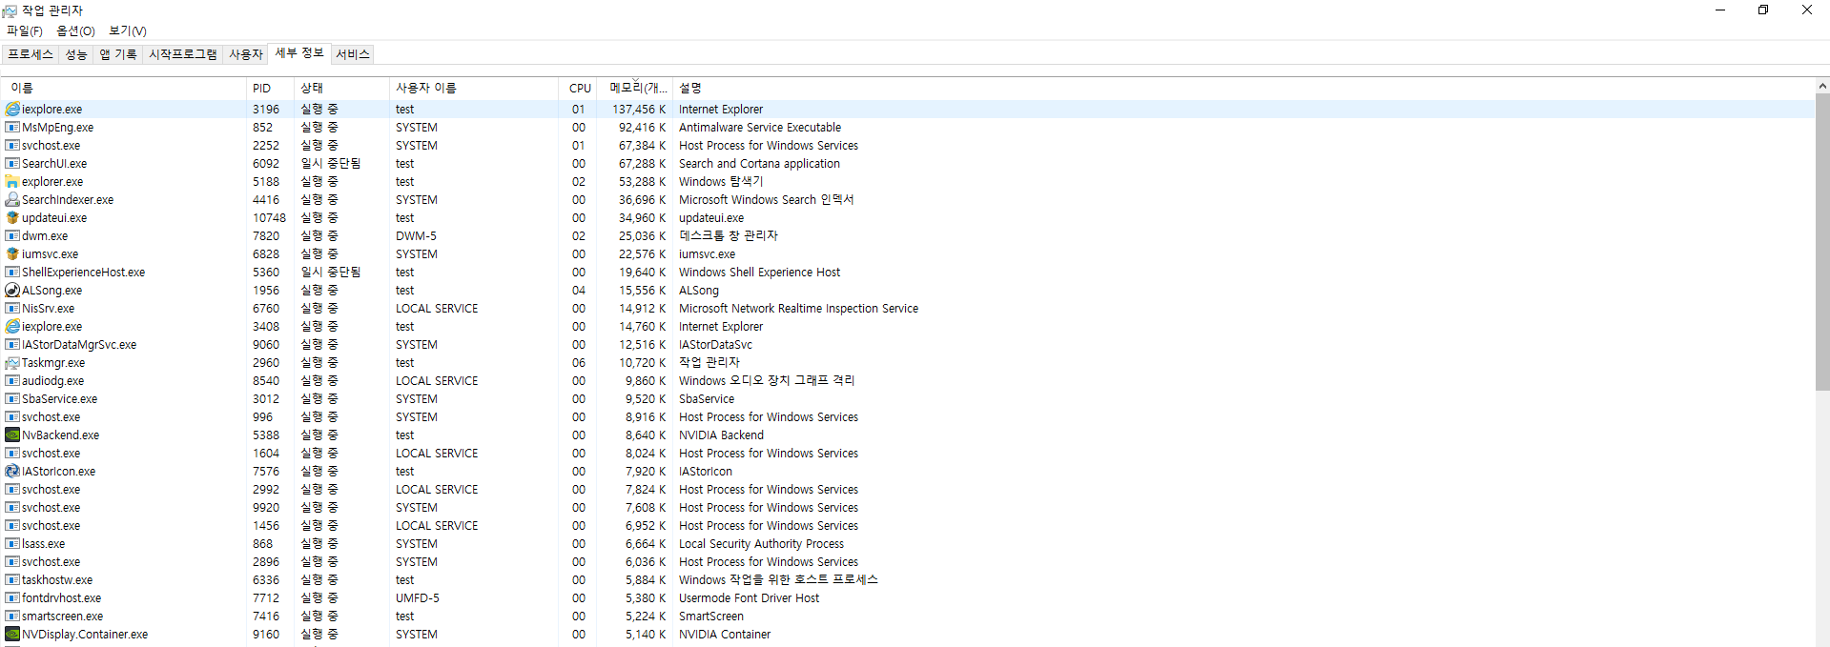
Task: Select the svchost.exe row with PID 2992
Action: [x=908, y=490]
